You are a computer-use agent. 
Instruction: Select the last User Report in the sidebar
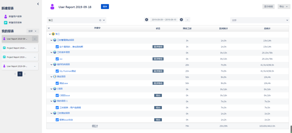(16, 66)
